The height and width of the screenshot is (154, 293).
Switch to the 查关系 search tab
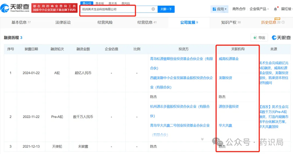click(113, 3)
